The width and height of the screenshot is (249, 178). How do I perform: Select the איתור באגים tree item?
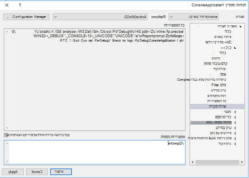(x=223, y=37)
